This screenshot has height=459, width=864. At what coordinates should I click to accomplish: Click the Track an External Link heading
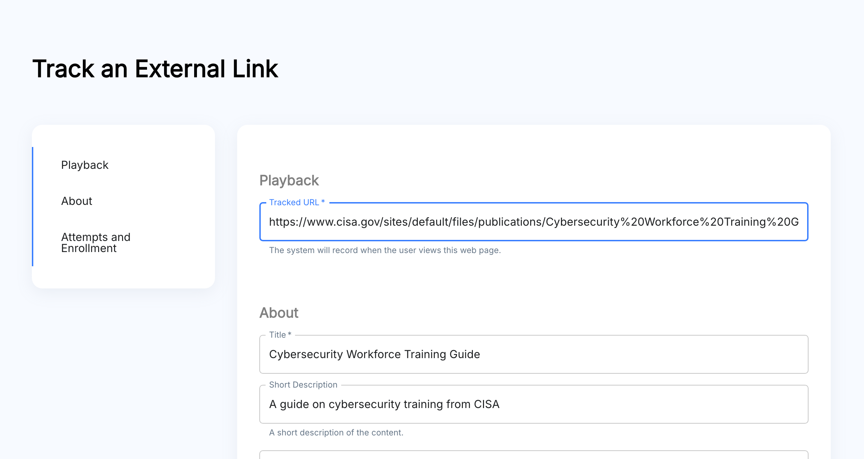(155, 69)
